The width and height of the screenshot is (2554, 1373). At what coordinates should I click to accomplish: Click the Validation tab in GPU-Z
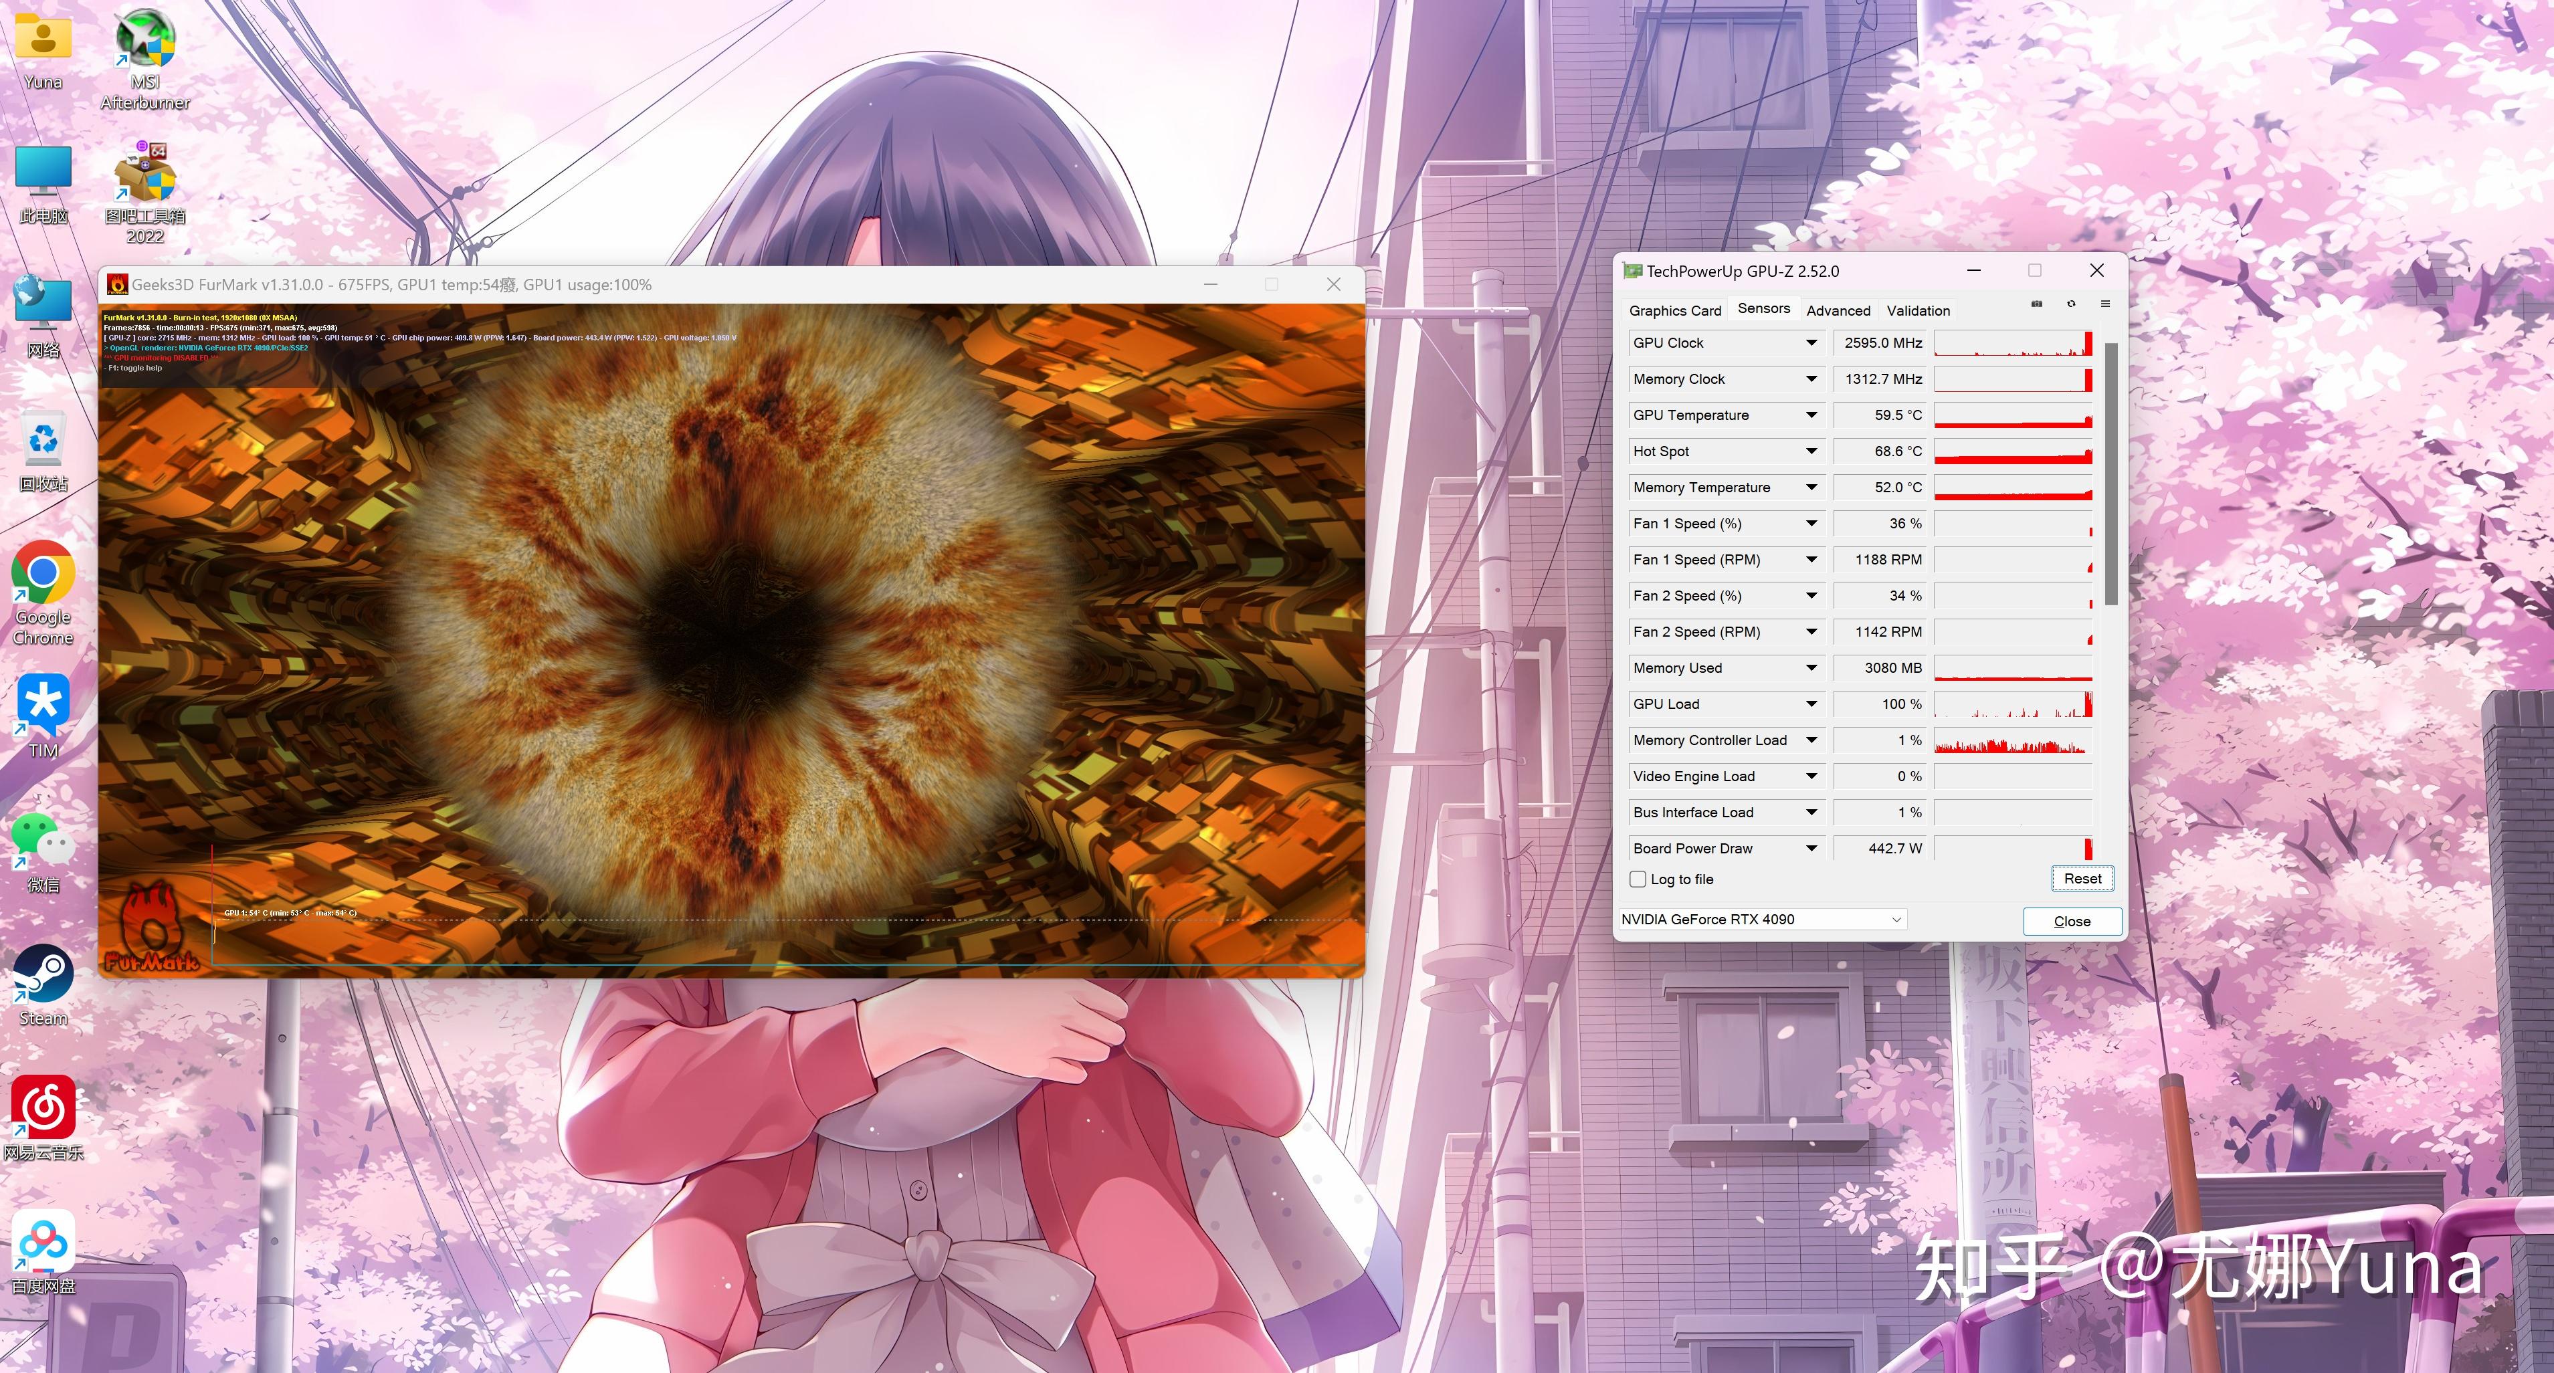point(1917,311)
